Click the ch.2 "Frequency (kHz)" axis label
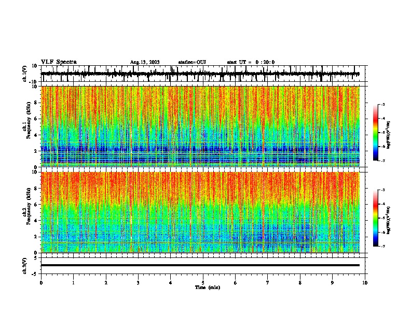The width and height of the screenshot is (411, 317). [29, 206]
